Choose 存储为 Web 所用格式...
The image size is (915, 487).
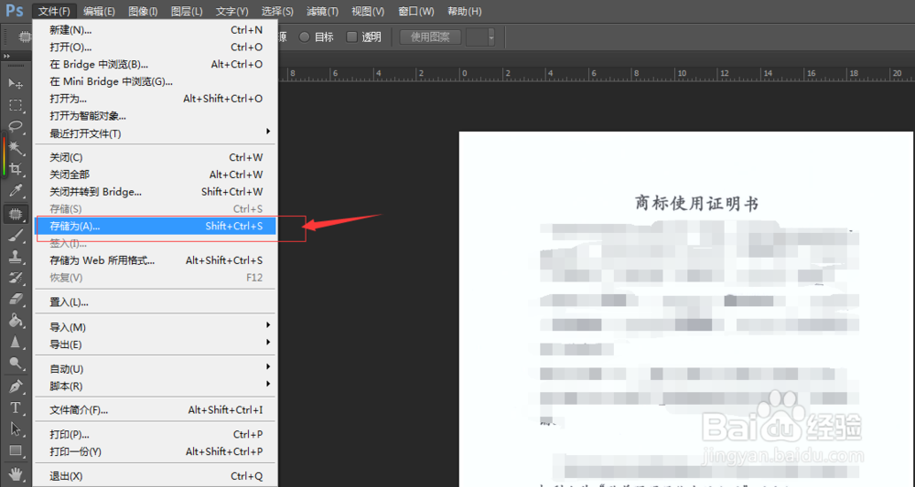(x=156, y=260)
